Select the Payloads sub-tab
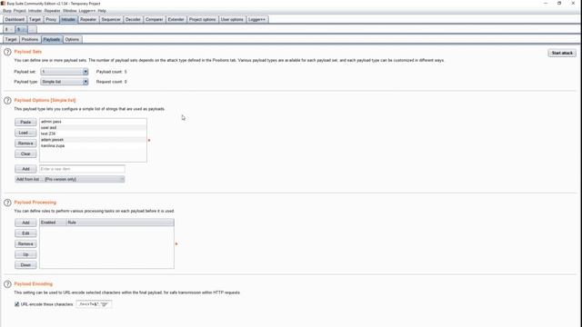Viewport: 582px width, 327px height. [x=52, y=39]
